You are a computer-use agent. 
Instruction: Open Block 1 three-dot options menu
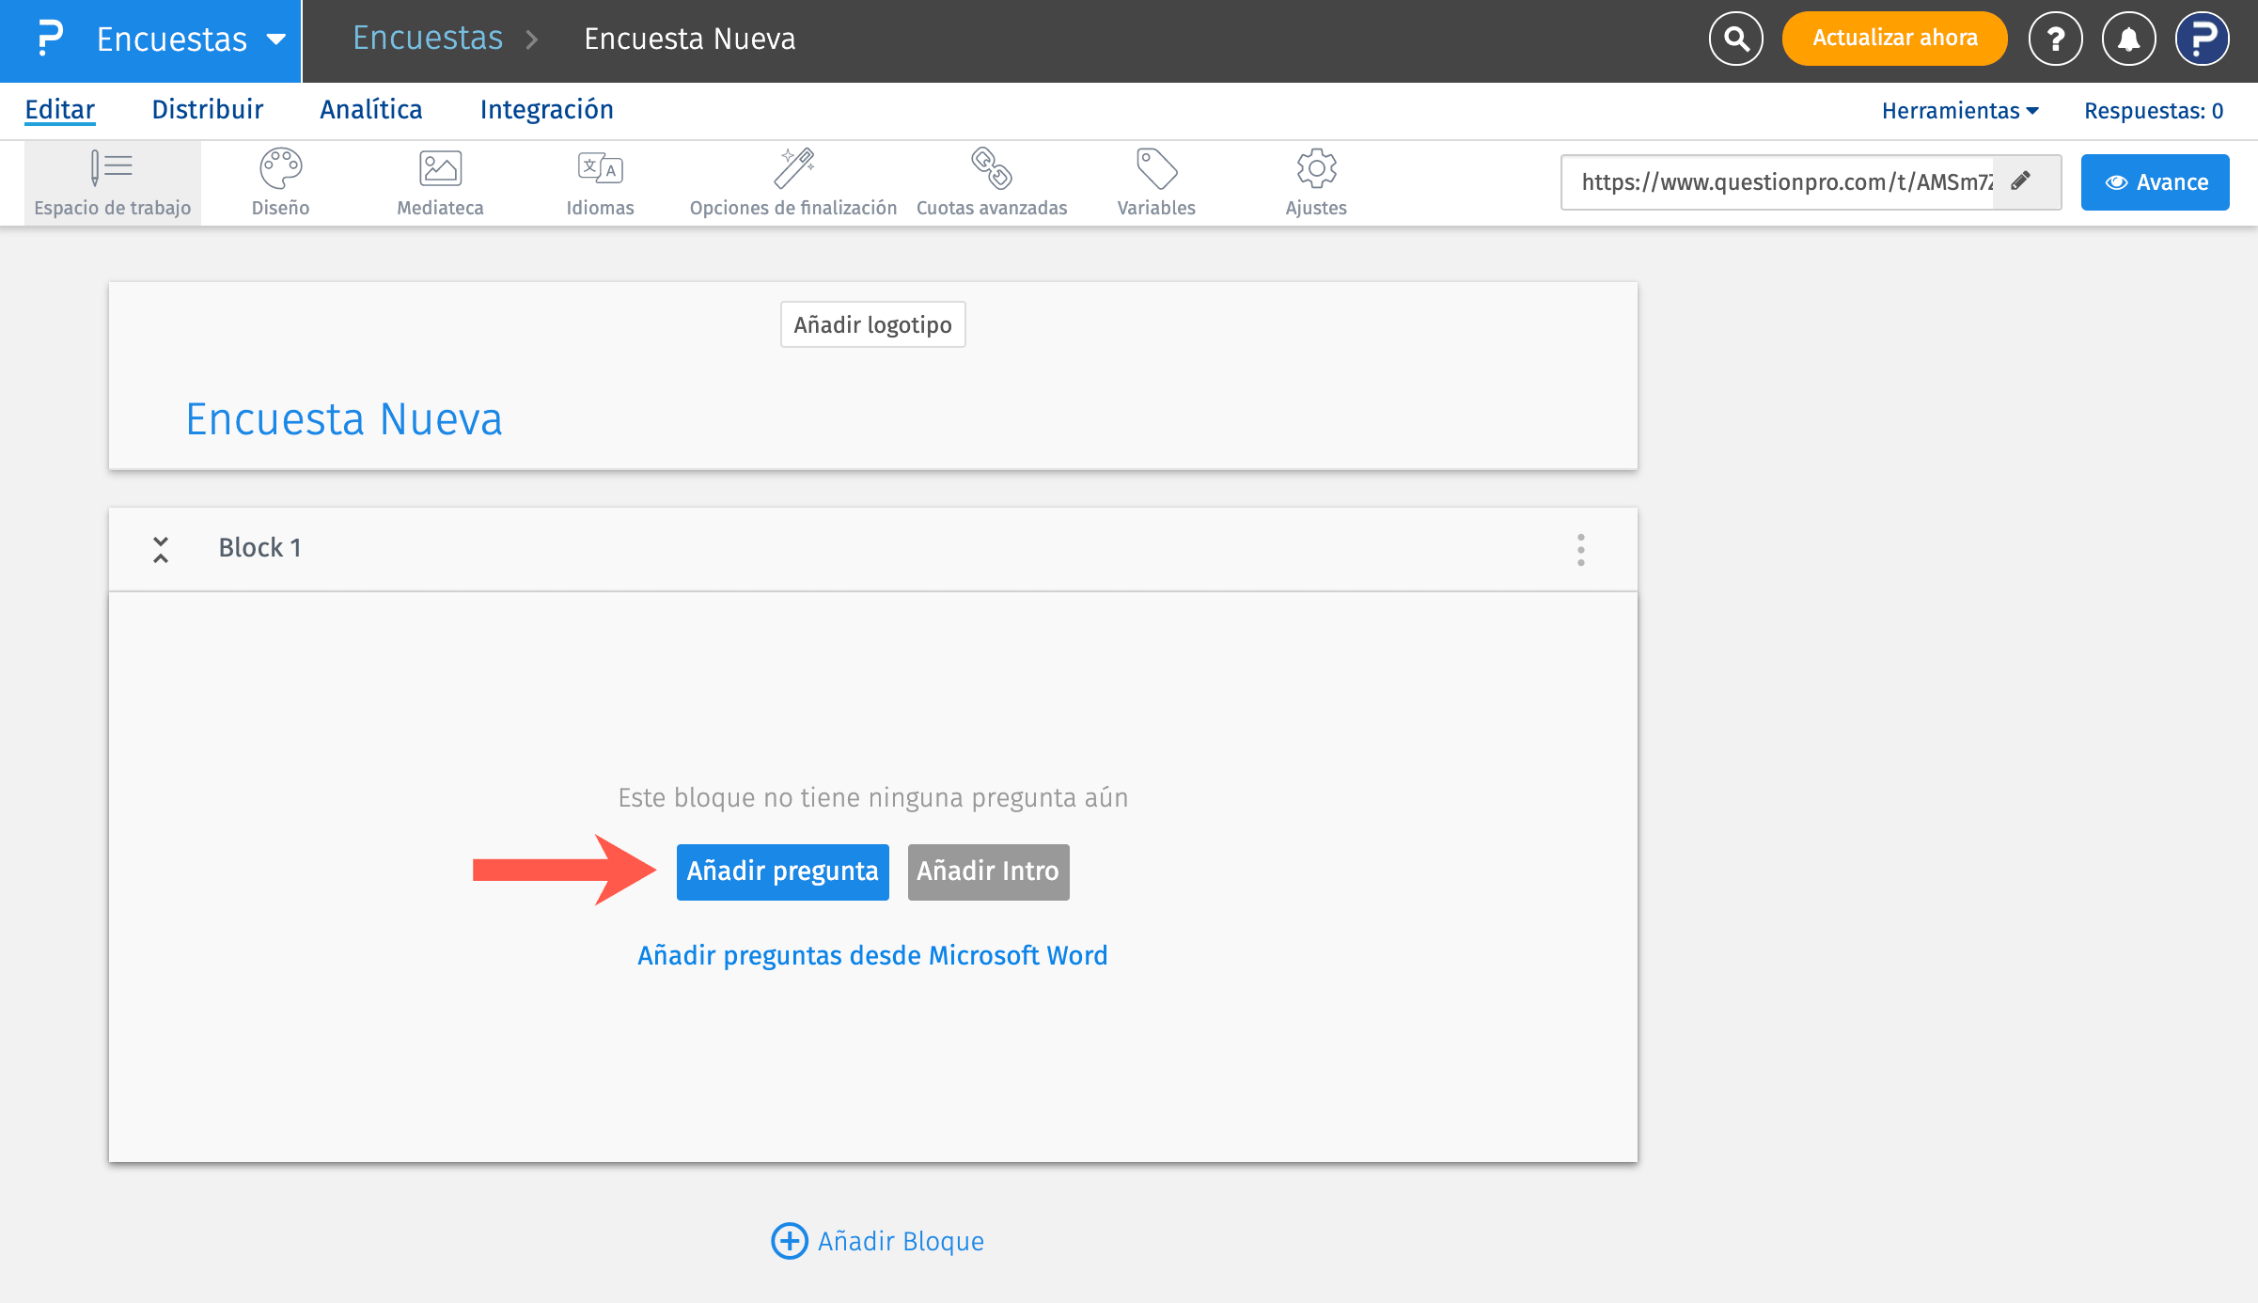(1580, 549)
